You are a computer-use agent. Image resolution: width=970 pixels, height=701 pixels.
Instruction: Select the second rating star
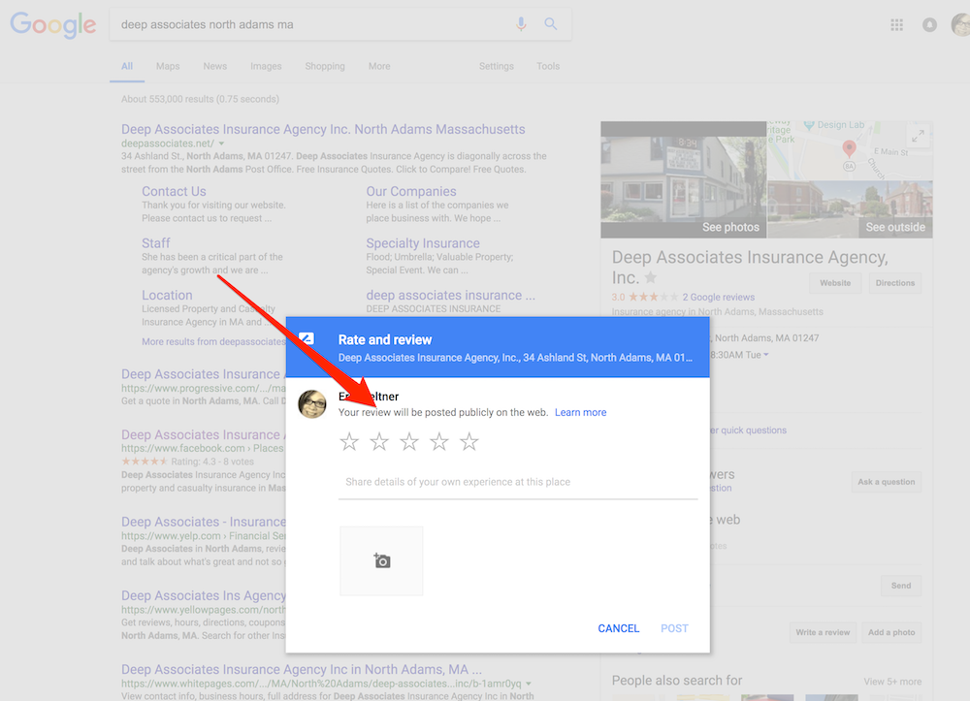(379, 441)
